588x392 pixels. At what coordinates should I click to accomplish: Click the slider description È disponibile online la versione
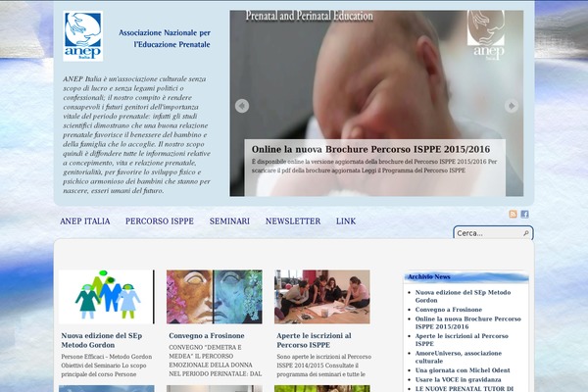click(x=374, y=166)
